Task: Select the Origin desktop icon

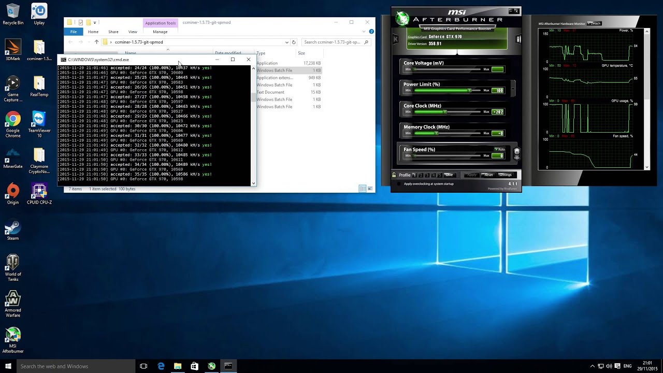Action: tap(13, 194)
